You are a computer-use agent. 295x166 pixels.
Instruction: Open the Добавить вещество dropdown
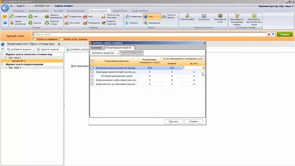click(105, 53)
